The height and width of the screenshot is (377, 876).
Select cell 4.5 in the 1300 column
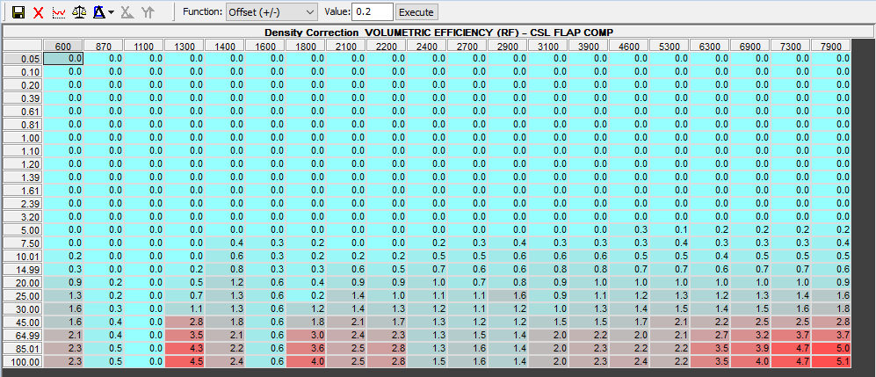(185, 362)
